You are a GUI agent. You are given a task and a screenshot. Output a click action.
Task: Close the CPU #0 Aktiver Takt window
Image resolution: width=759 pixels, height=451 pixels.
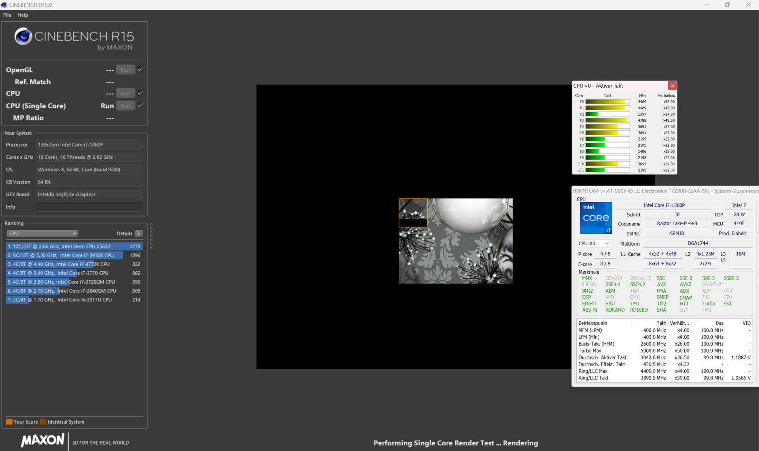tap(672, 86)
